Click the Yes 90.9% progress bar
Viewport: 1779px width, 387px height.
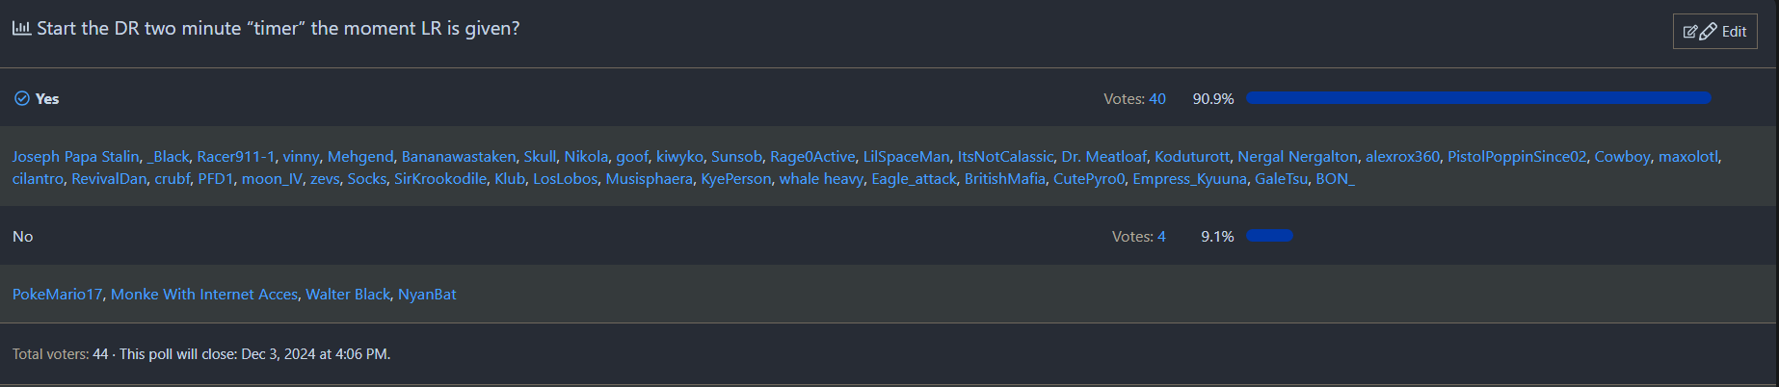click(x=1478, y=98)
